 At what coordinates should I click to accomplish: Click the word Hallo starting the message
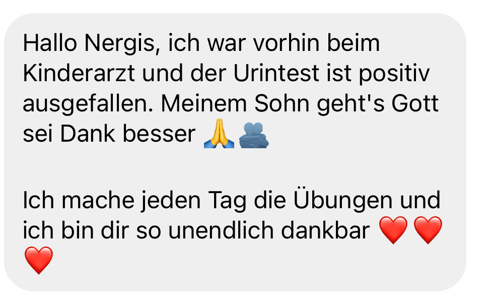pyautogui.click(x=50, y=42)
